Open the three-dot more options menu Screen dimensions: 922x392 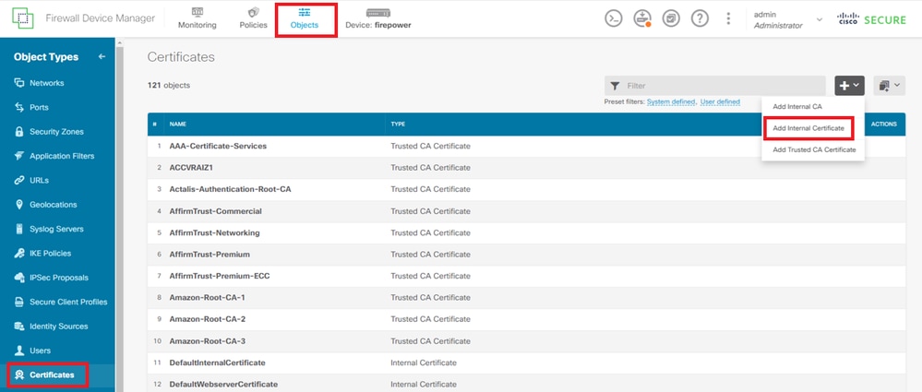click(728, 18)
